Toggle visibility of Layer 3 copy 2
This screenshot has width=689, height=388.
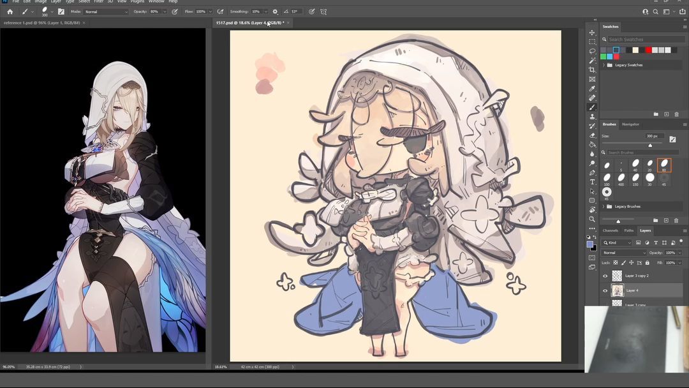(x=605, y=276)
